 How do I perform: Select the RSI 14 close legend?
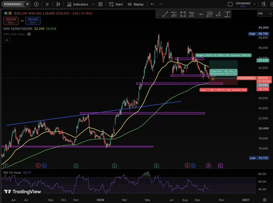pyautogui.click(x=12, y=173)
